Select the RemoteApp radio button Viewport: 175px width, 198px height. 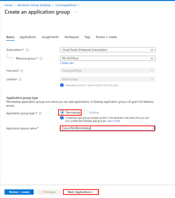click(62, 112)
